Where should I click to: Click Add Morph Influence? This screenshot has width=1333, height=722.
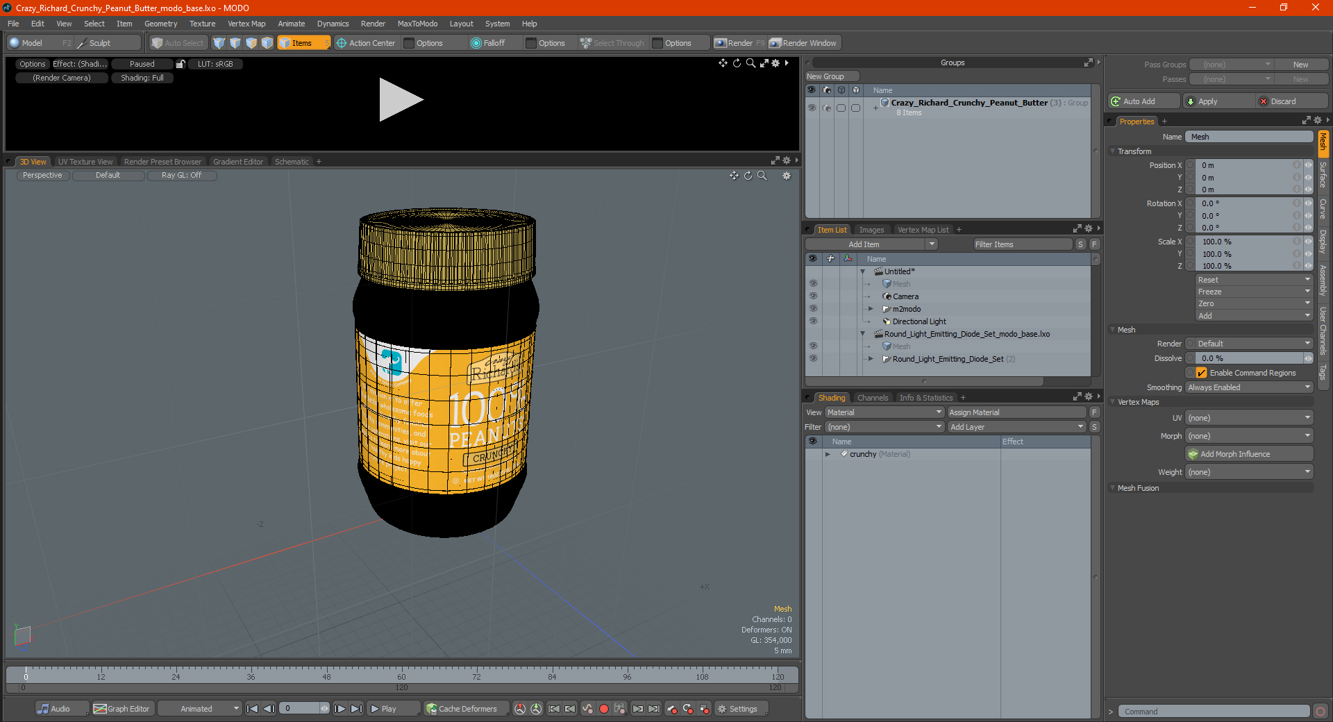[1249, 454]
